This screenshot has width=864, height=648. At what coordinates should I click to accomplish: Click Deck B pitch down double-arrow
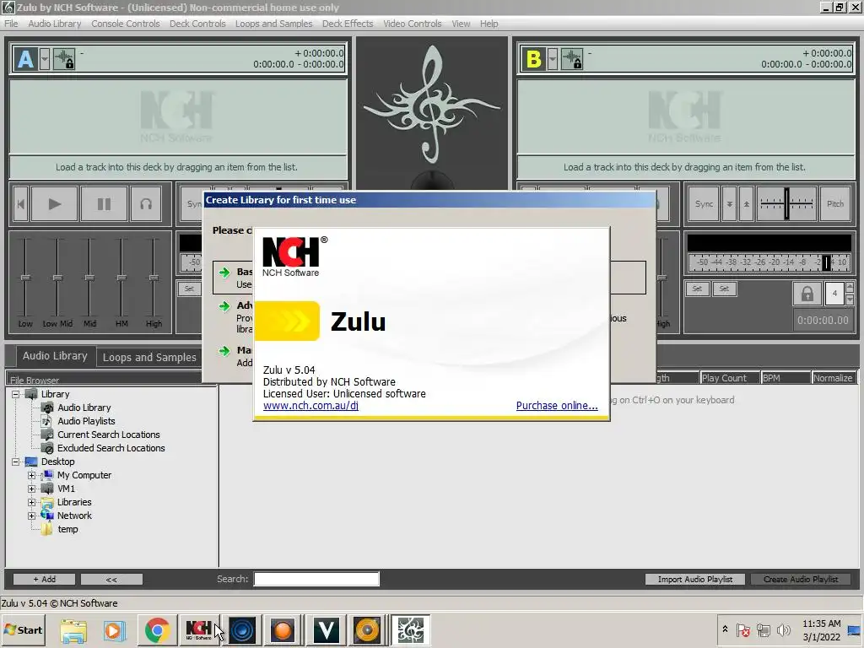click(x=729, y=204)
